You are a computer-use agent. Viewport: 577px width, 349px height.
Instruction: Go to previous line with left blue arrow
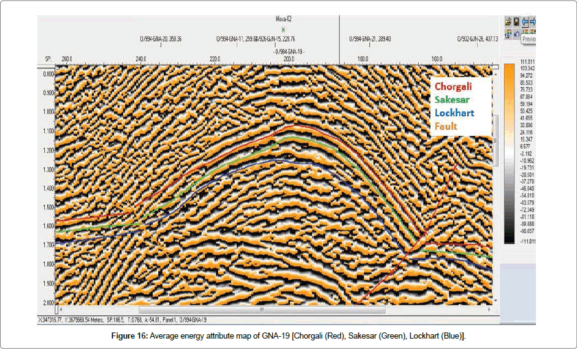pyautogui.click(x=525, y=21)
